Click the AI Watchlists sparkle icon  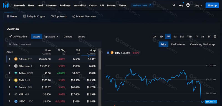pyautogui.click(x=10, y=37)
